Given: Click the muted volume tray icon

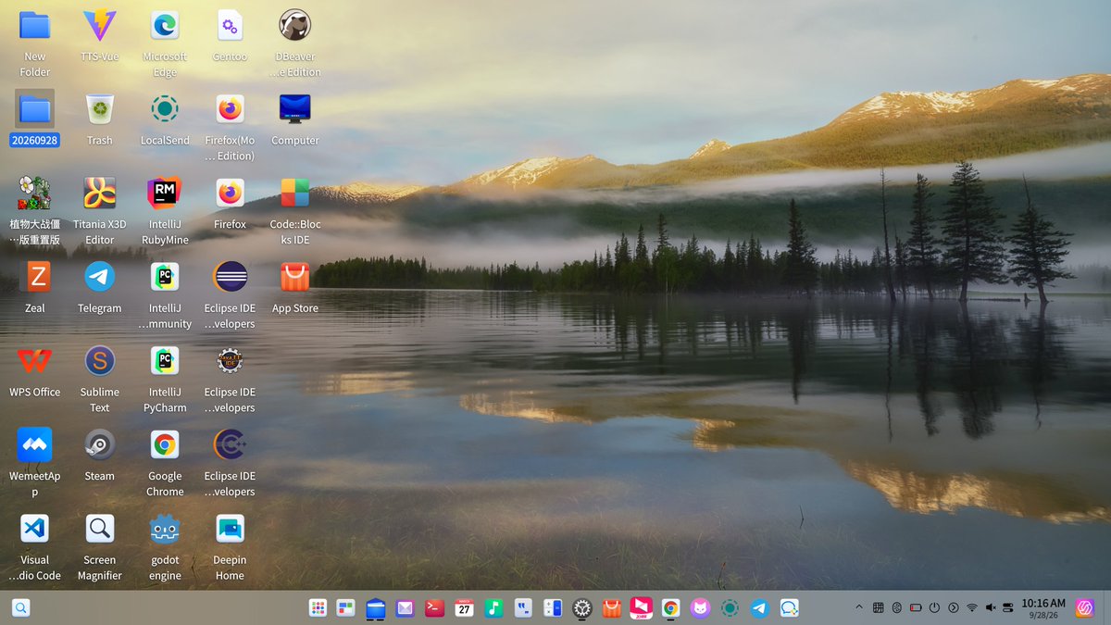Looking at the screenshot, I should [x=991, y=607].
